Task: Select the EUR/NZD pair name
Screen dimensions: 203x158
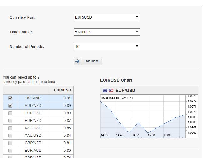Action: pos(33,121)
